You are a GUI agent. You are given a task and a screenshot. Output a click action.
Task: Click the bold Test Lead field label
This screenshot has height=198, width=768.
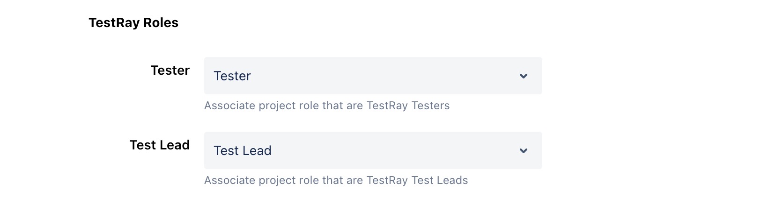pos(160,145)
